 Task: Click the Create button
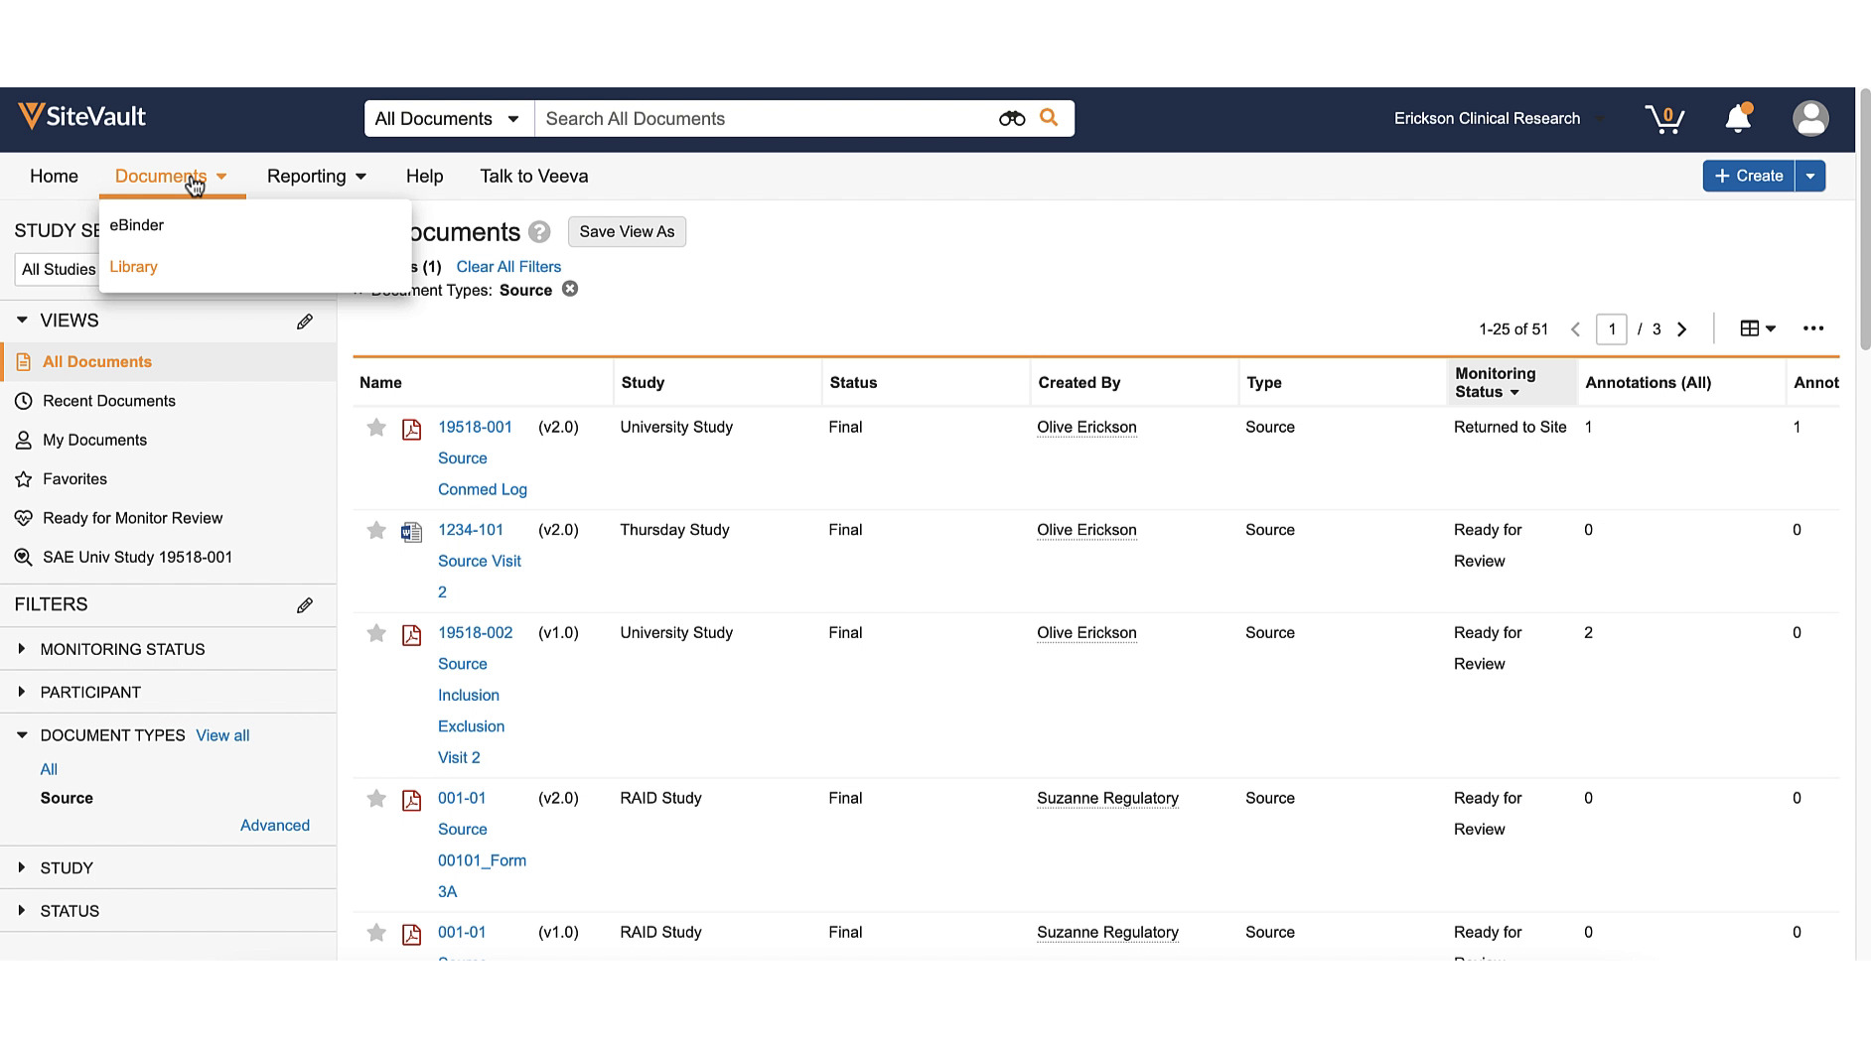(x=1749, y=176)
